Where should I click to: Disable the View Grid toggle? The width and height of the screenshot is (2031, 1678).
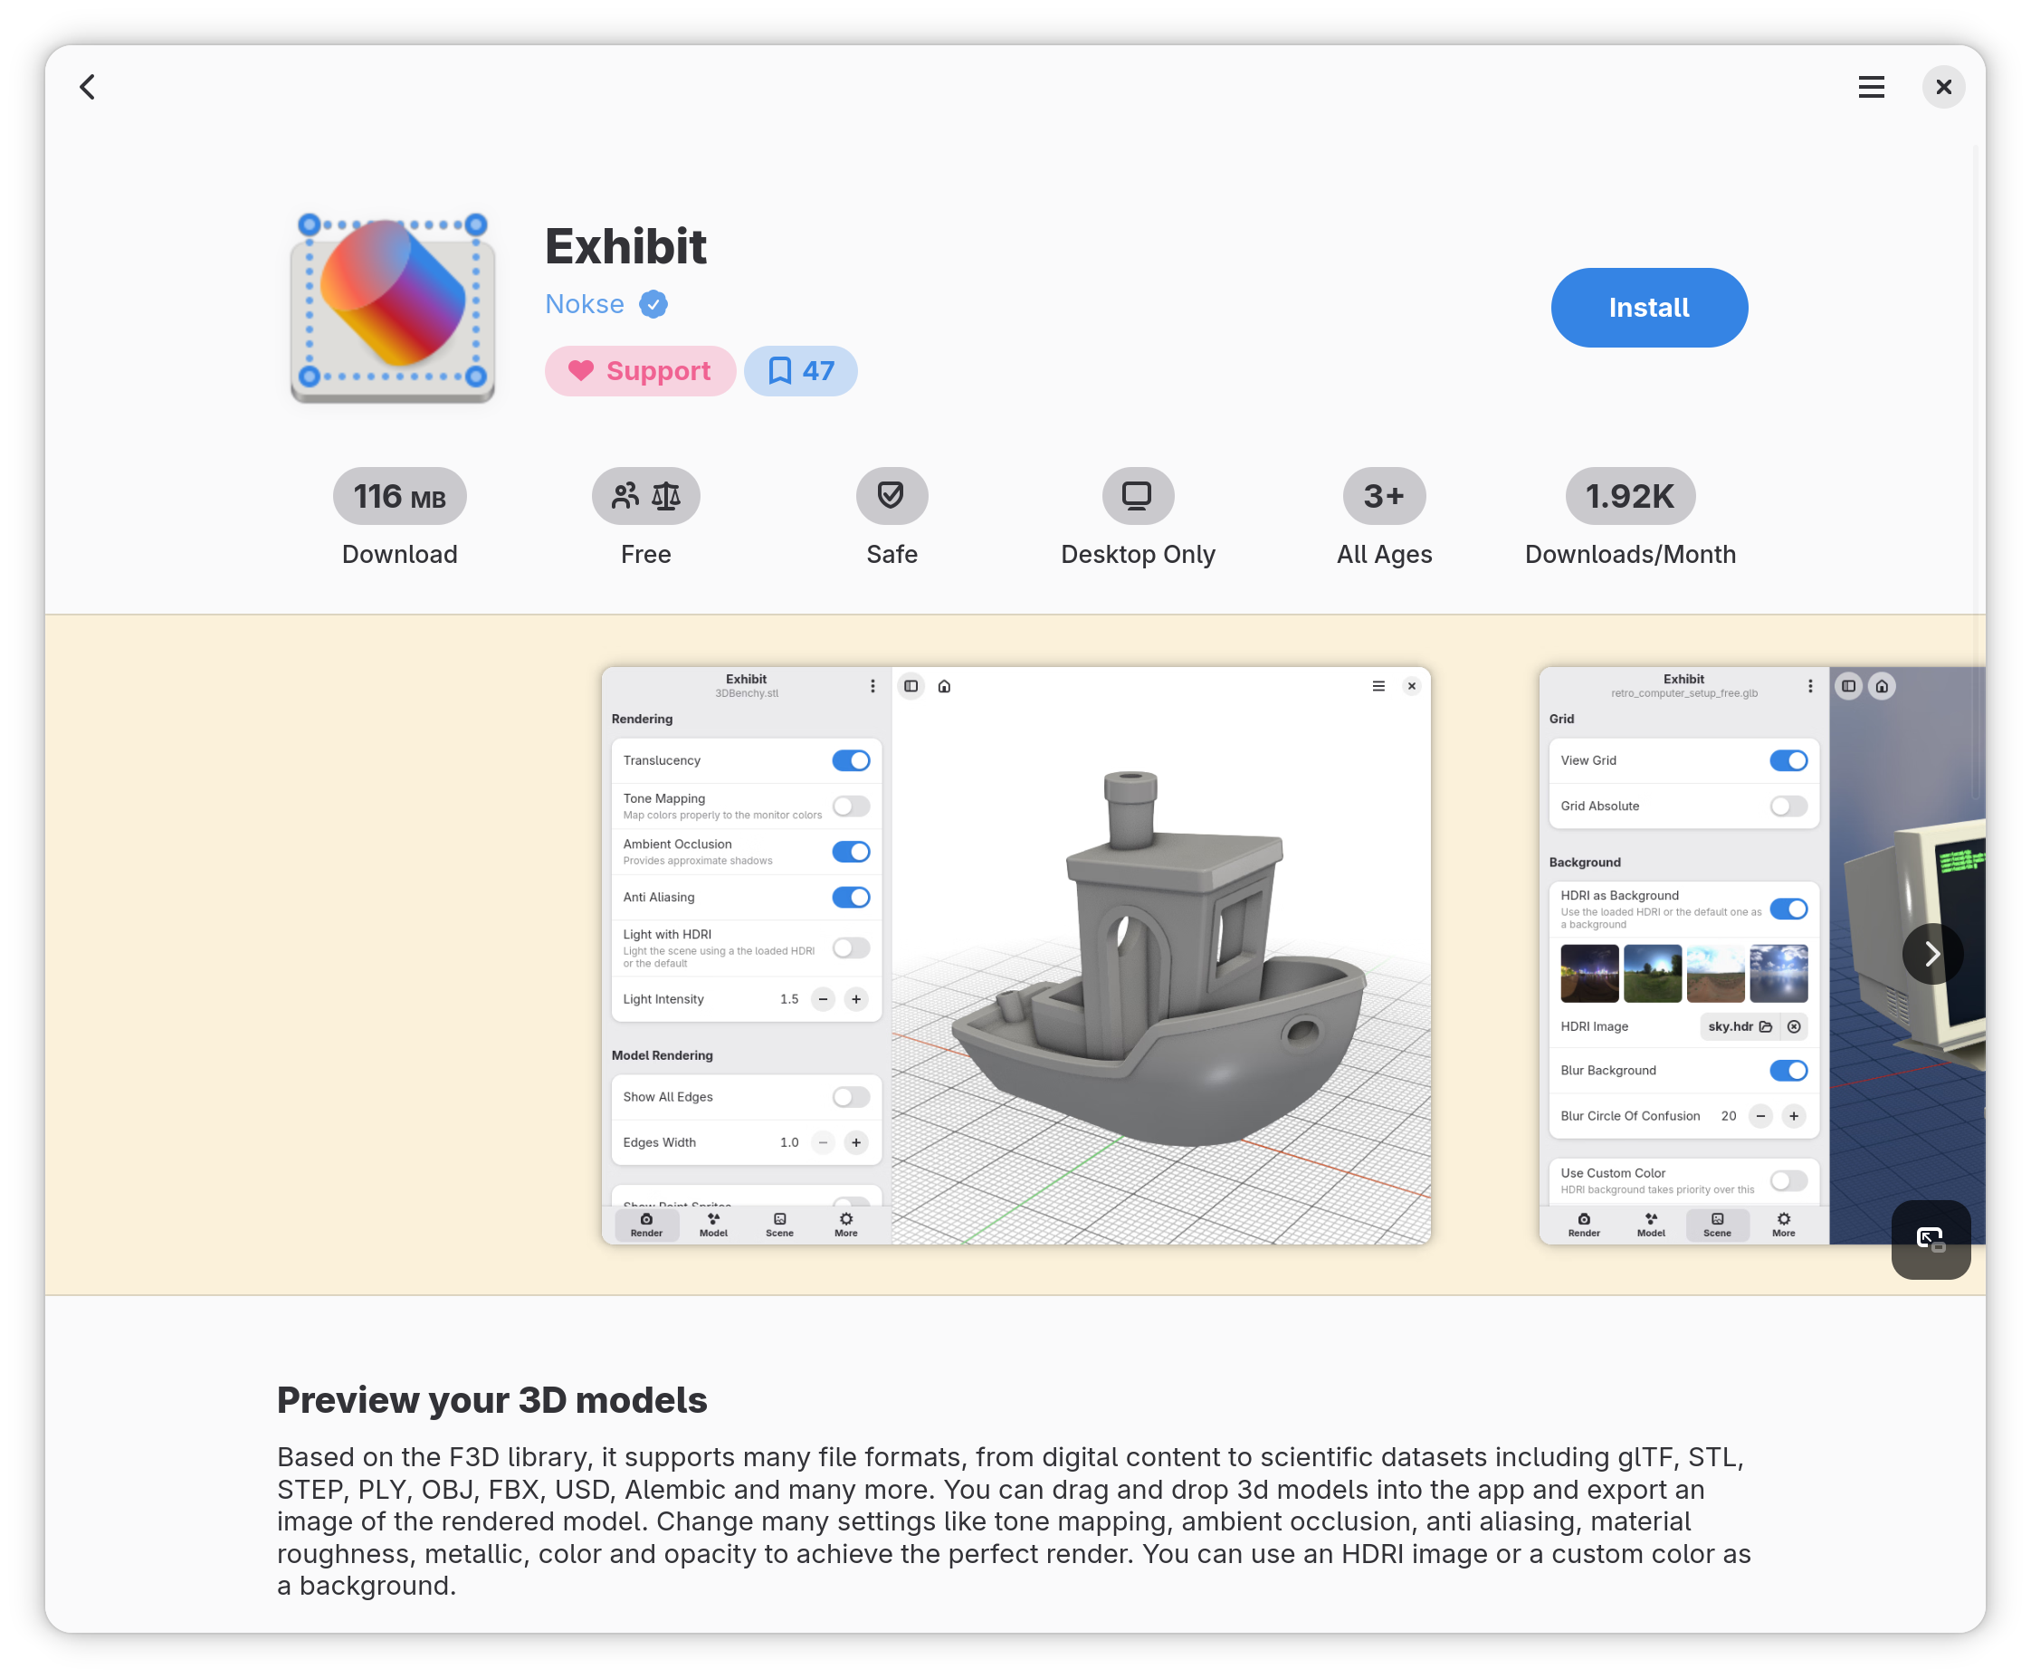(1789, 760)
